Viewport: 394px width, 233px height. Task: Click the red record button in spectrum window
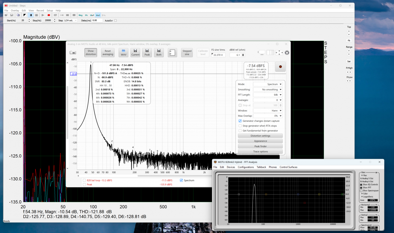pos(280,67)
